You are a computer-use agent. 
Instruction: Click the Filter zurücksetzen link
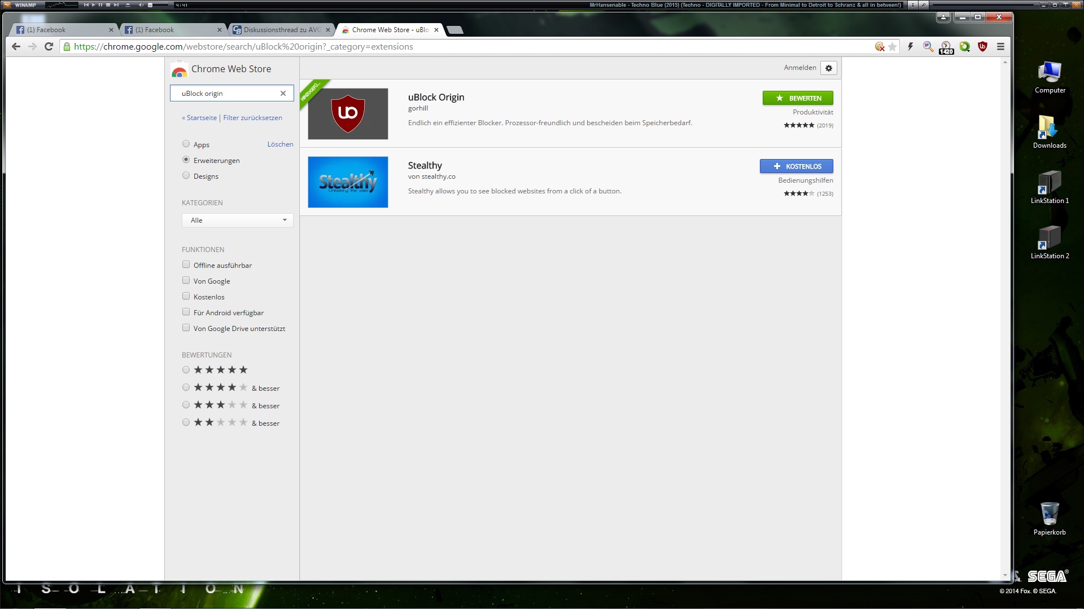(x=252, y=118)
